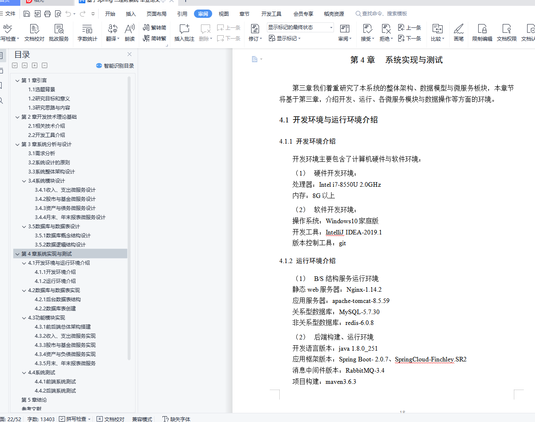Jump to 1.1选题背景 in the outline

coord(41,90)
